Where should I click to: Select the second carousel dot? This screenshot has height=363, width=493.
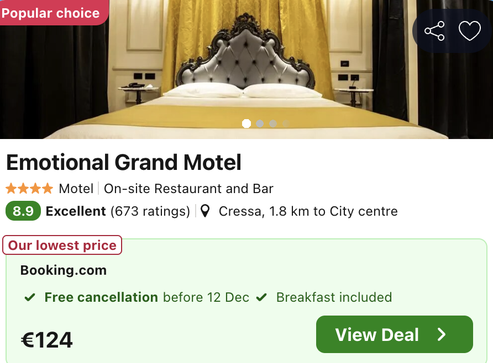259,124
